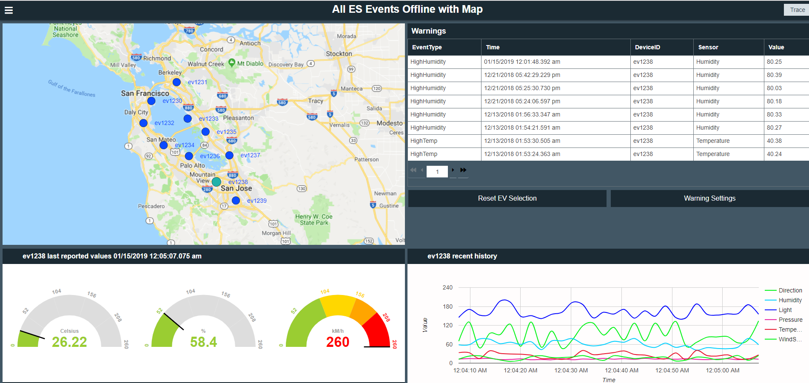Toggle the Pressure series in legend
Image resolution: width=809 pixels, height=383 pixels.
(x=790, y=320)
